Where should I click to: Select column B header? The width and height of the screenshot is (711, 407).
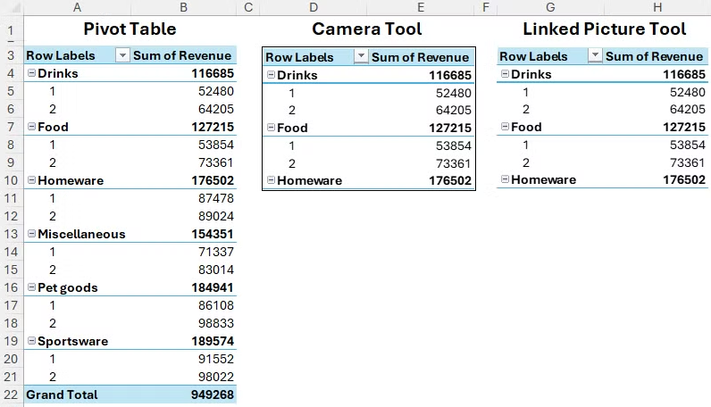(x=184, y=7)
